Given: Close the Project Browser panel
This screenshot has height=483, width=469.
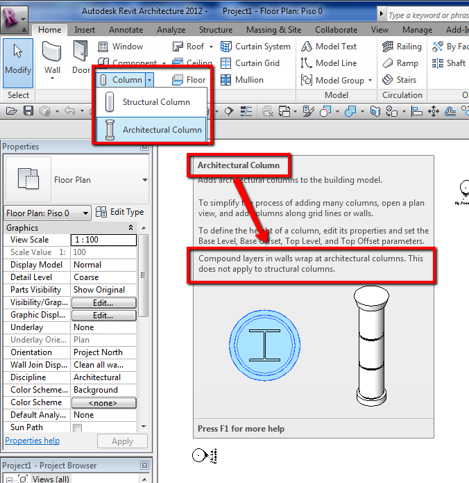Looking at the screenshot, I should click(144, 465).
